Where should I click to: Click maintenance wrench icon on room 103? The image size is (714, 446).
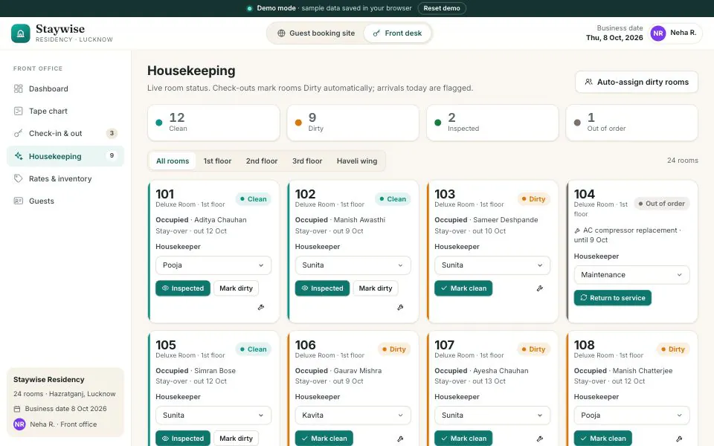[540, 288]
